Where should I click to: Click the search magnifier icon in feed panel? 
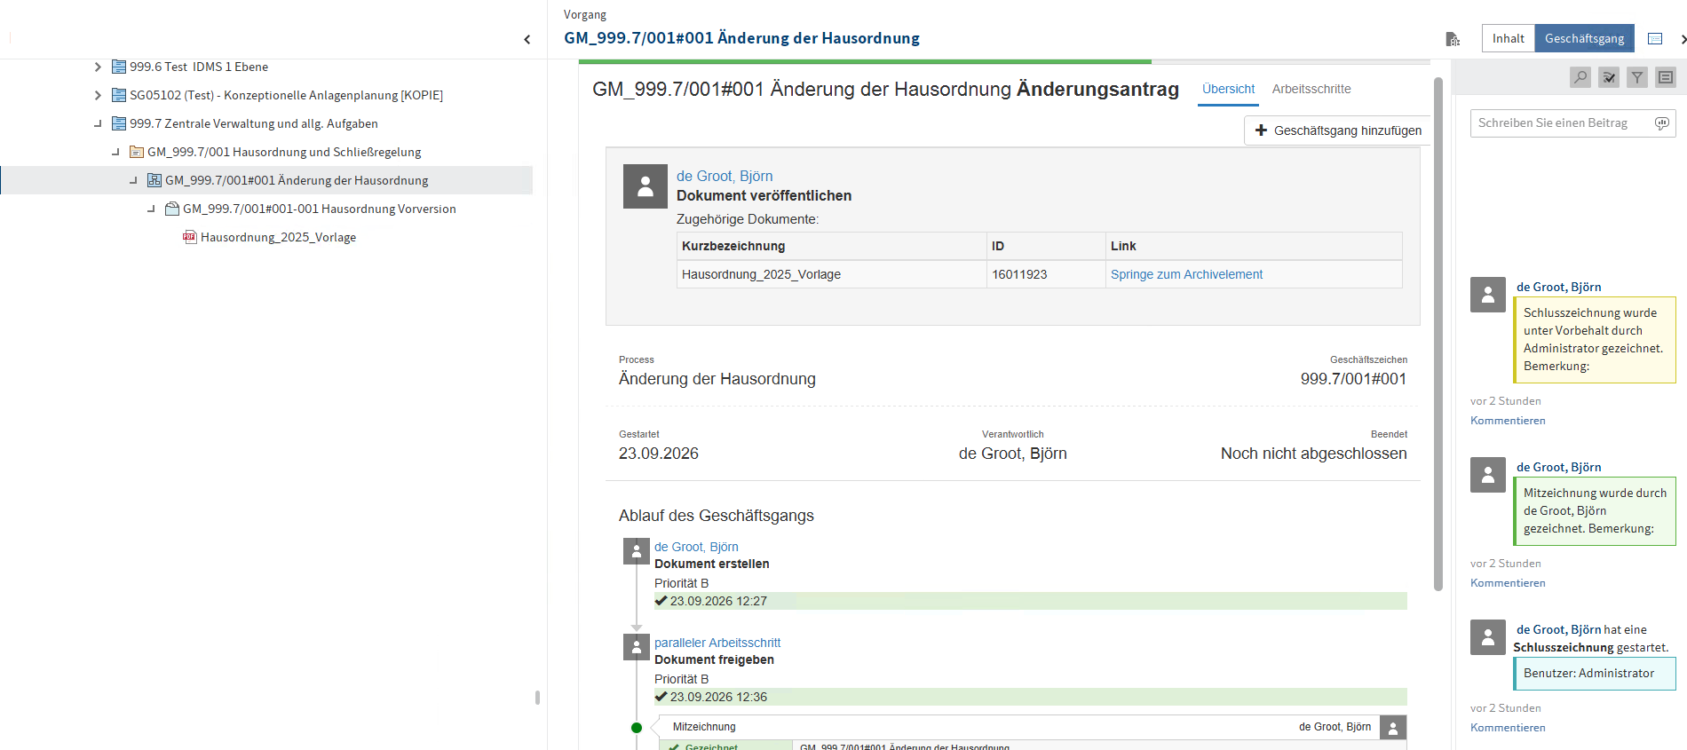click(1580, 77)
